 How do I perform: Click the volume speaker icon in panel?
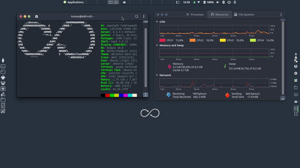[217, 2]
